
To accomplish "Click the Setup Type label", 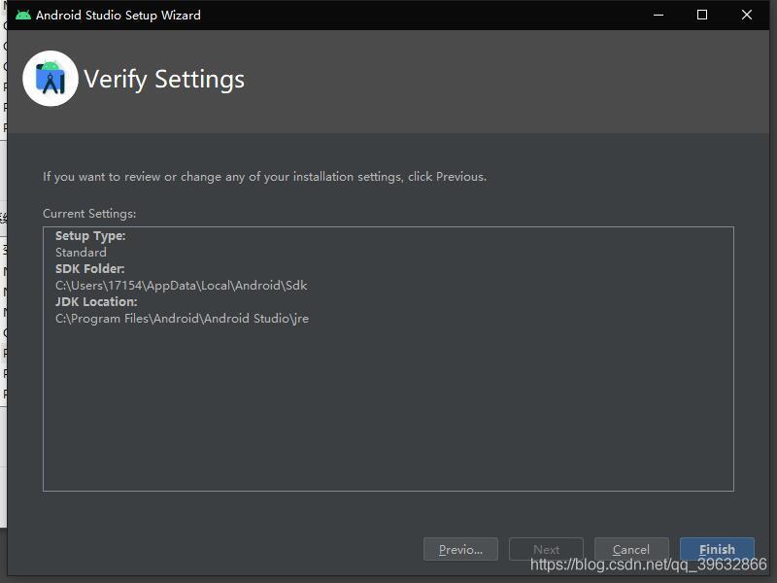I will pyautogui.click(x=90, y=236).
